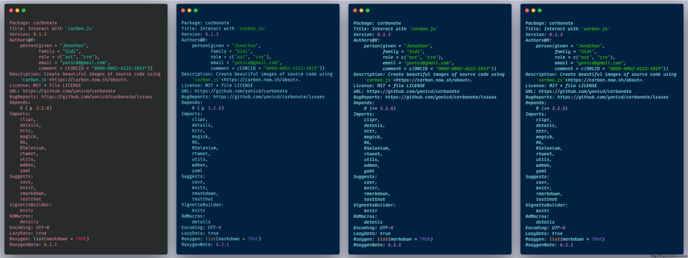688x258 pixels.
Task: Click the yonicd@gmail.com email in third panel
Action: click(x=430, y=63)
